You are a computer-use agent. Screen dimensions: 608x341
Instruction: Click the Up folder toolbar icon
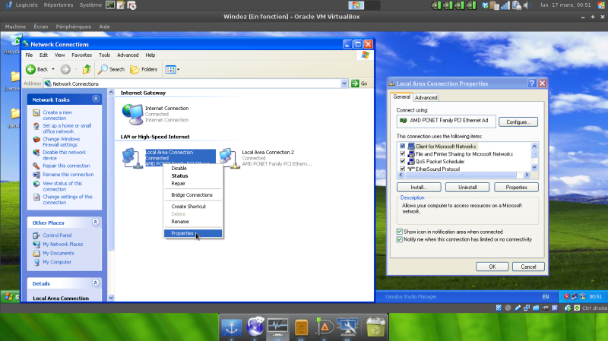[x=87, y=69]
